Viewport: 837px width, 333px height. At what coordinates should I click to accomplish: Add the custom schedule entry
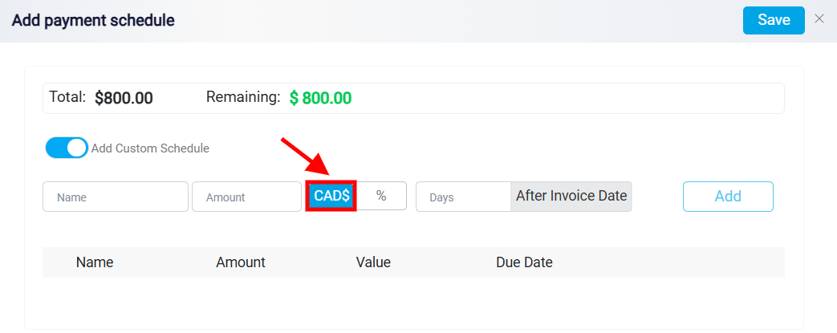728,197
